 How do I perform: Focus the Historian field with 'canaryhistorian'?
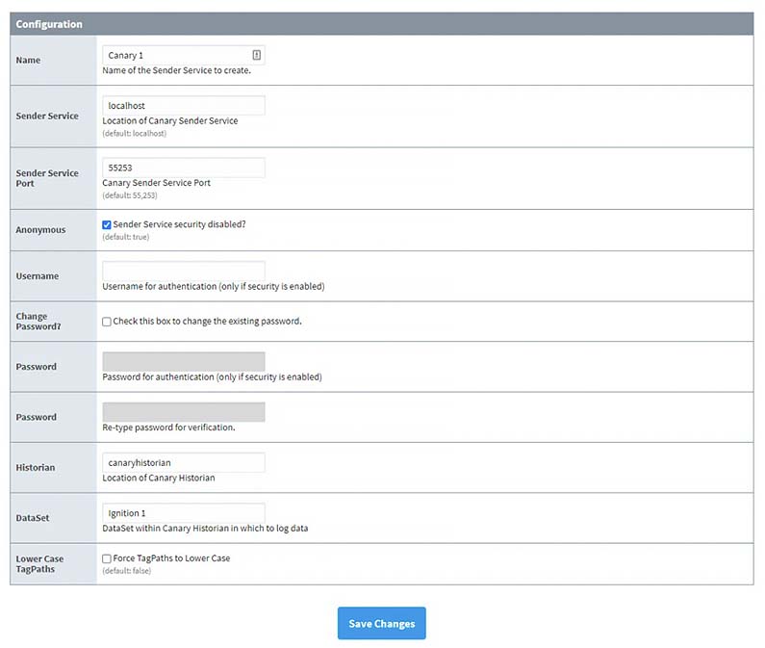[x=183, y=463]
